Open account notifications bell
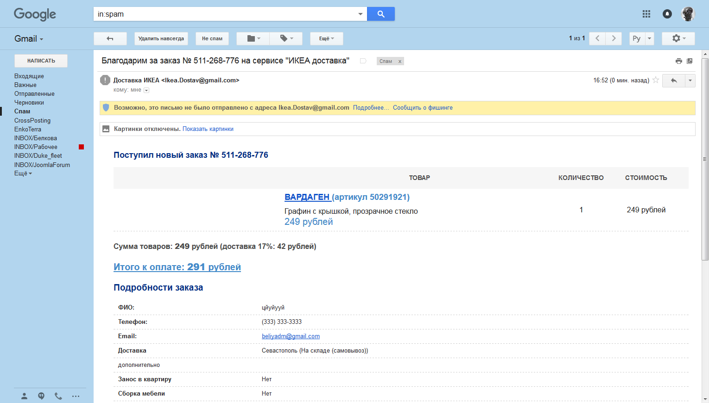This screenshot has height=403, width=709. (667, 14)
